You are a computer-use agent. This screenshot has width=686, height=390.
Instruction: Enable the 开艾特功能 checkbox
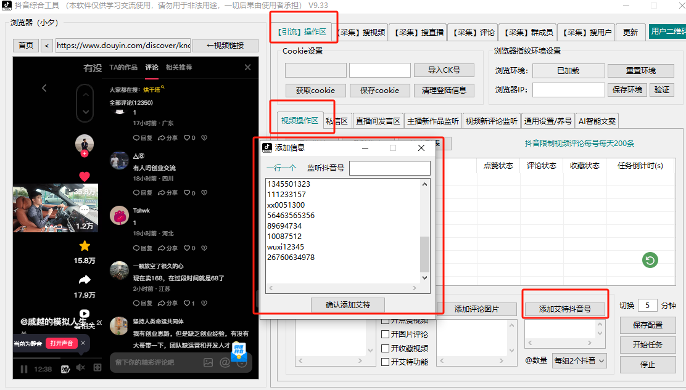tap(386, 362)
